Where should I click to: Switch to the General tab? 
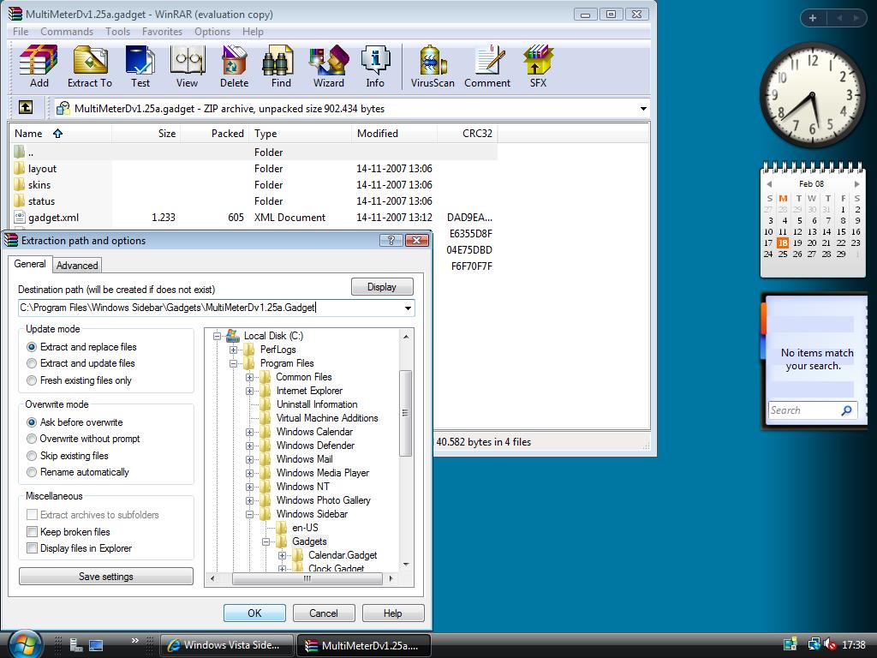(30, 264)
